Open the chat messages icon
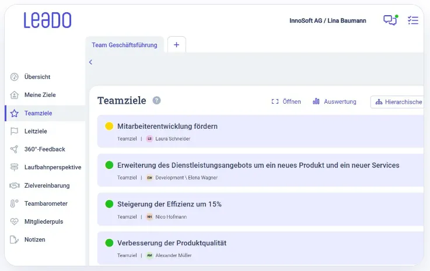 click(x=390, y=20)
